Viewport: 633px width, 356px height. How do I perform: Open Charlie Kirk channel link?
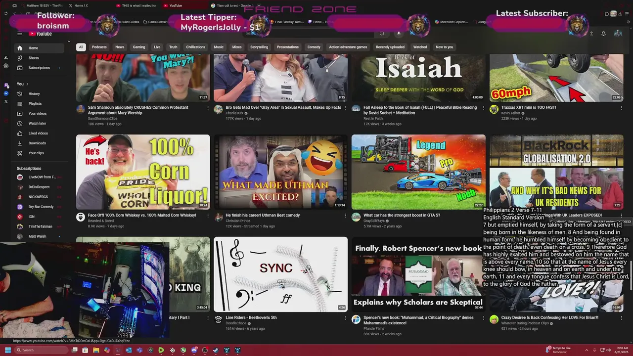coord(234,113)
